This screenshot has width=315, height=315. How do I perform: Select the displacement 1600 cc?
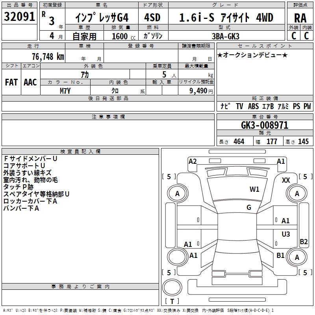click(124, 37)
